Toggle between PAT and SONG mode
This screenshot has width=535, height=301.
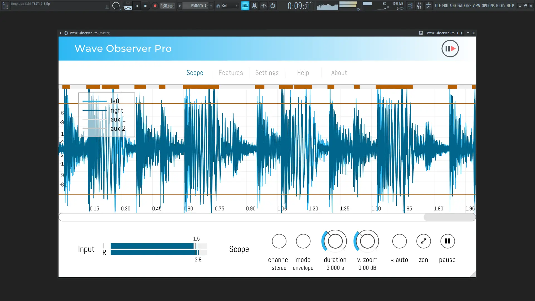click(127, 6)
